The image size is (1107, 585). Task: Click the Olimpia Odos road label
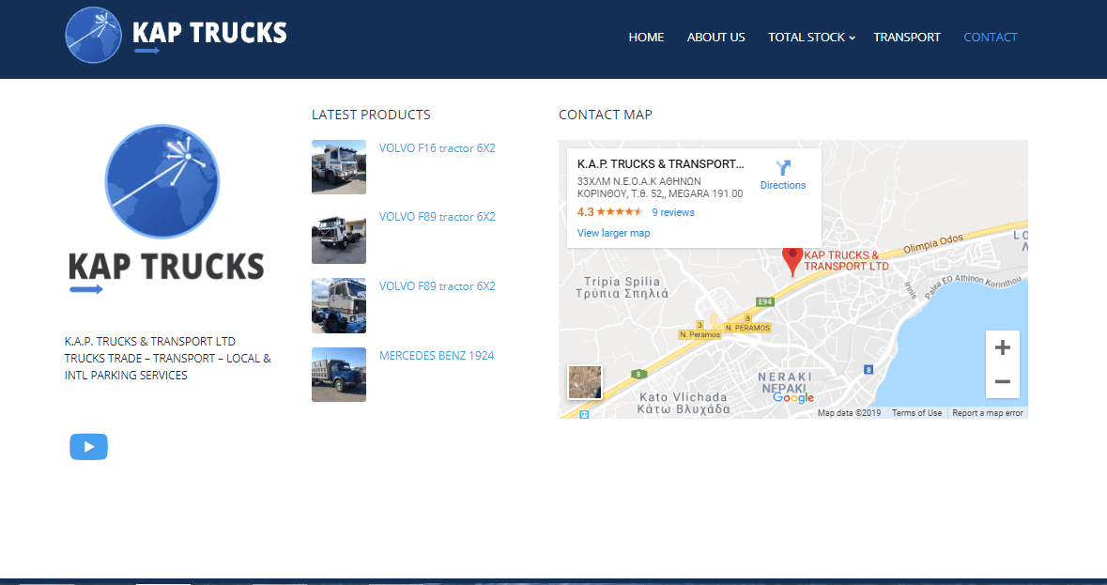coord(933,244)
